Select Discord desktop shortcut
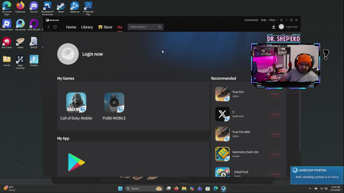The width and height of the screenshot is (344, 193). [x=34, y=8]
